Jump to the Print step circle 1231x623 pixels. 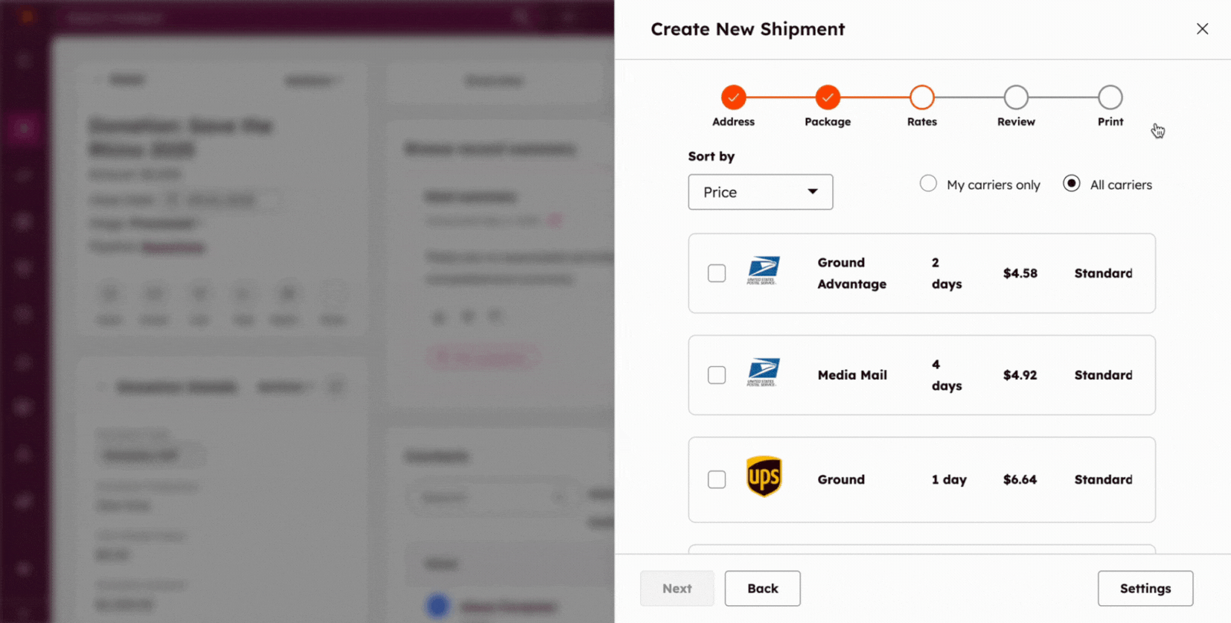(x=1110, y=98)
